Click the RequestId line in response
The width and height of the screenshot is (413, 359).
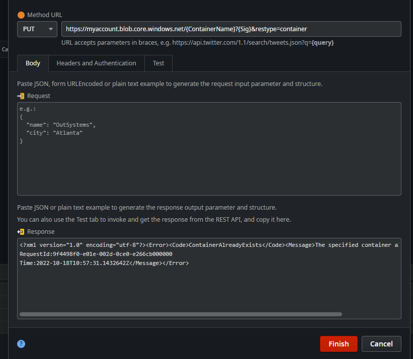[x=96, y=254]
